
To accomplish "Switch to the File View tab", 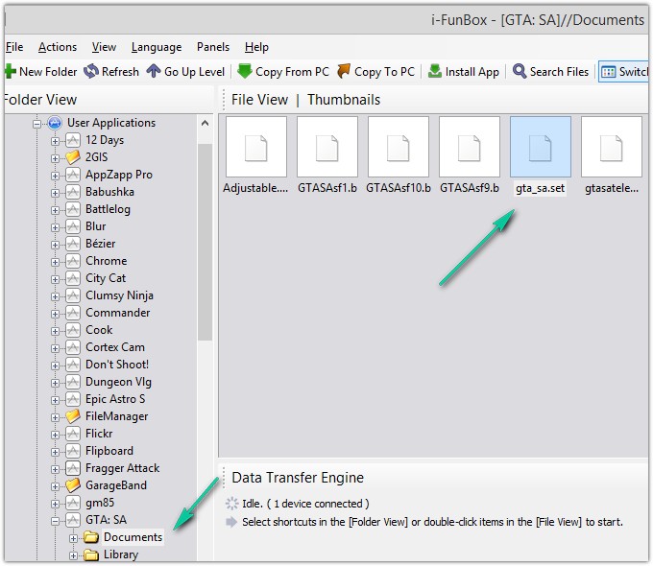I will point(259,100).
